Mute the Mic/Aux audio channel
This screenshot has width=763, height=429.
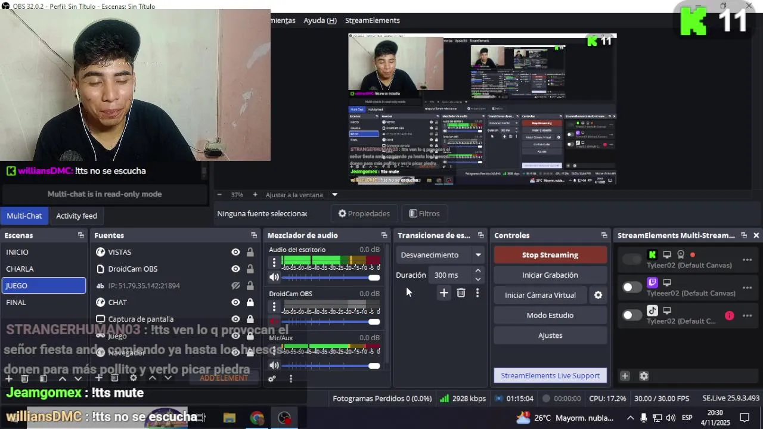(x=274, y=365)
